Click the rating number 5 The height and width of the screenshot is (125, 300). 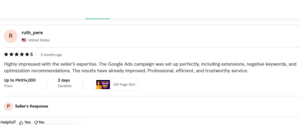(x=31, y=54)
